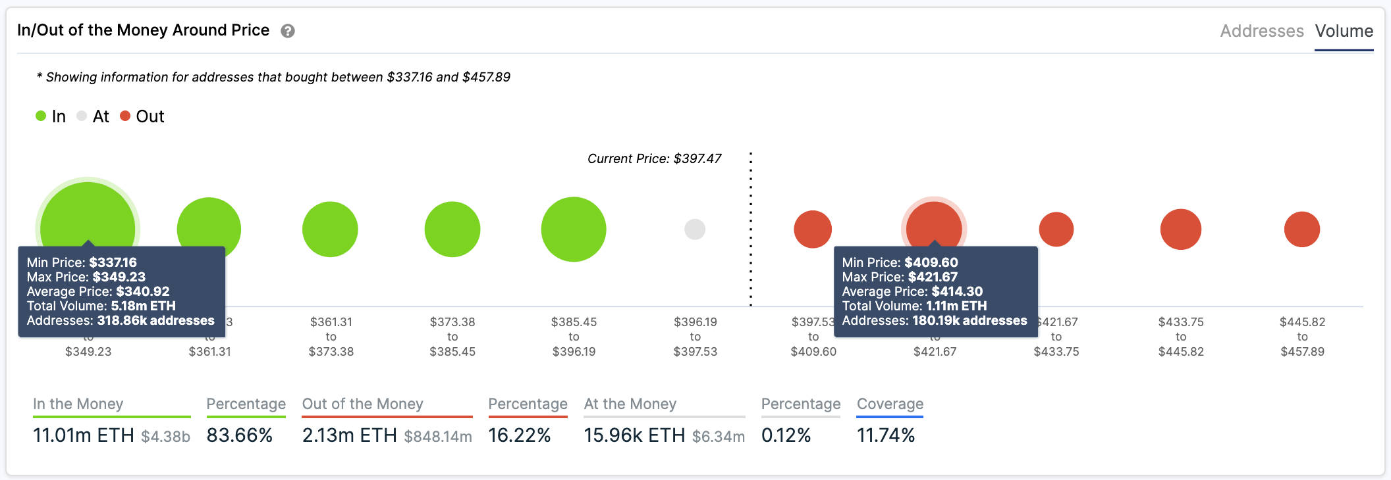Viewport: 1391px width, 480px height.
Task: Click the red bubble above $397.53 to $409.60
Action: (x=813, y=229)
